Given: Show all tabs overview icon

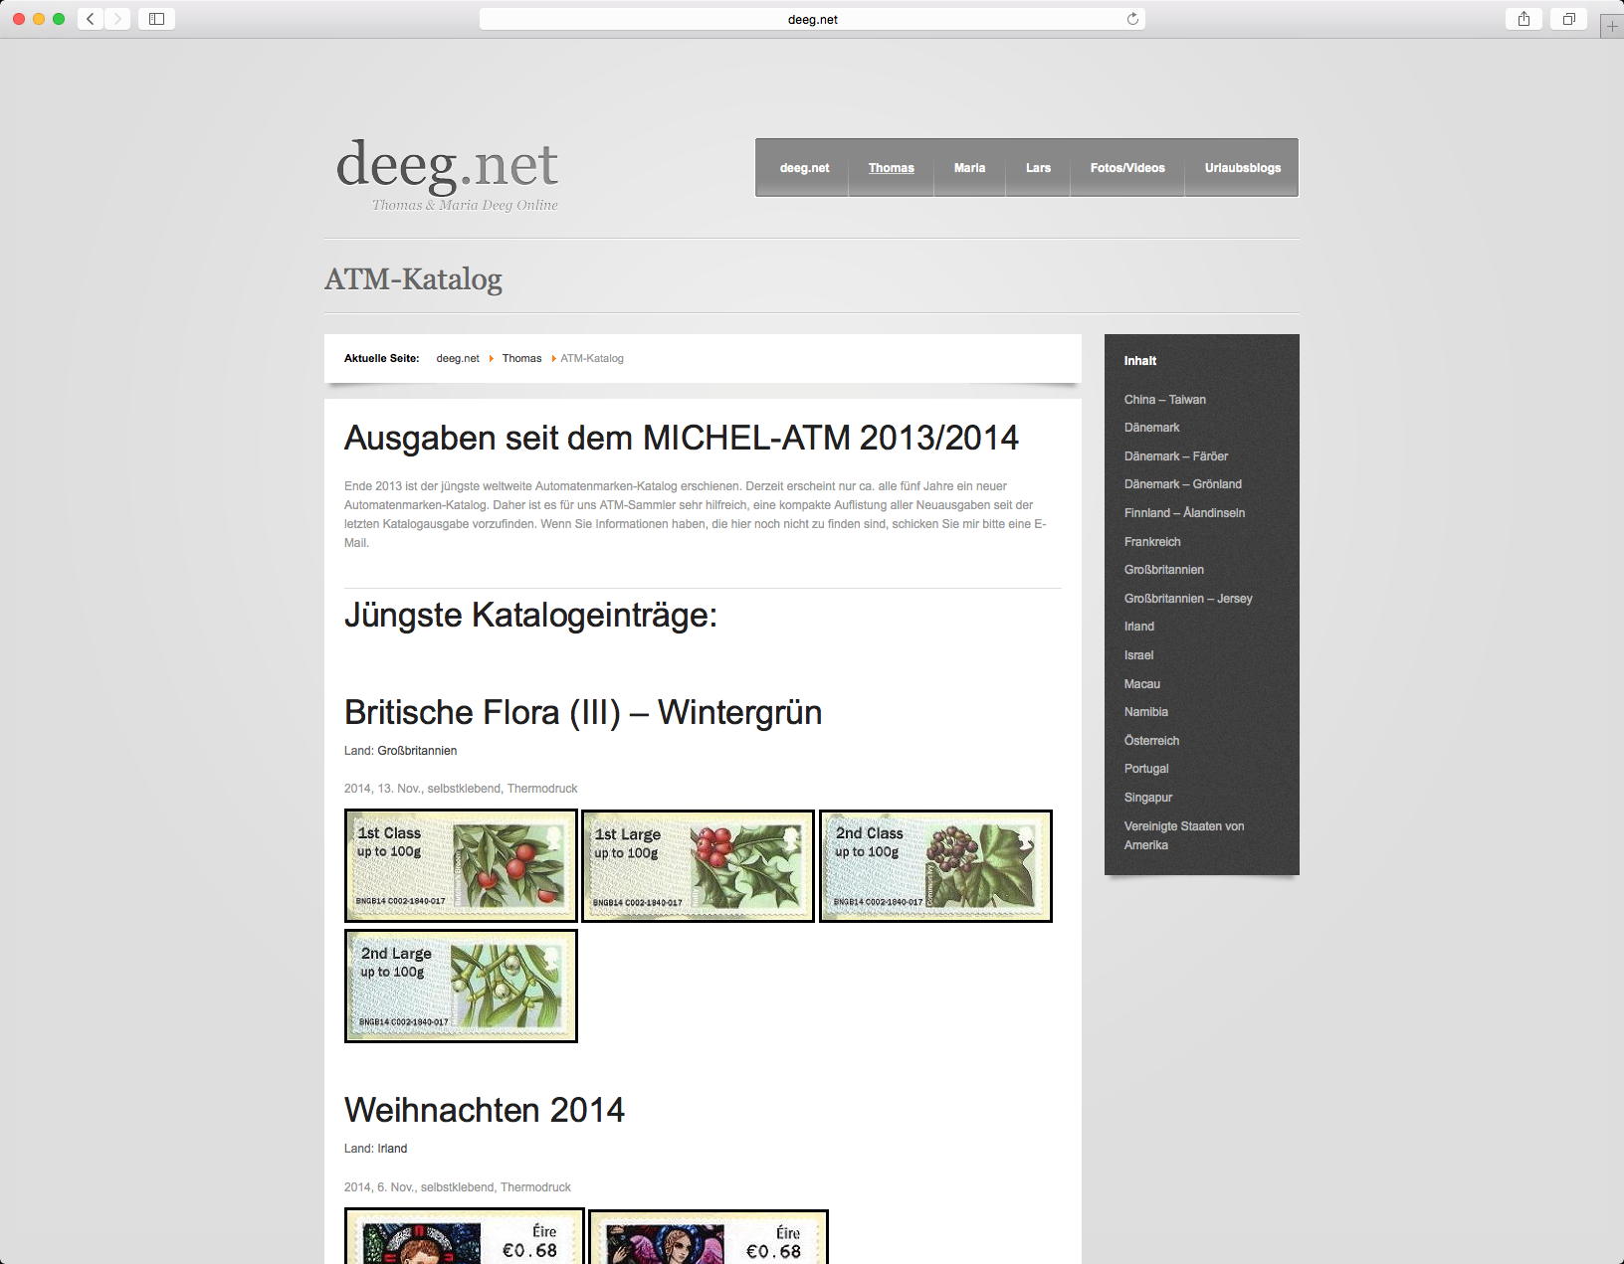Looking at the screenshot, I should [x=1569, y=19].
